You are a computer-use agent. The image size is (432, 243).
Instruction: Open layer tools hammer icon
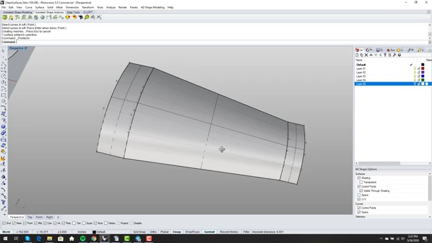(394, 55)
